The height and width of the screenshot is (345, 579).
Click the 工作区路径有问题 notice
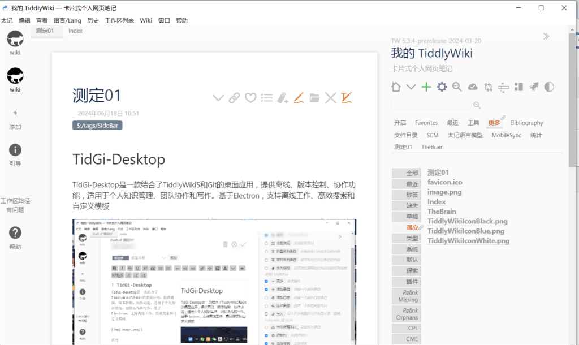pyautogui.click(x=15, y=205)
